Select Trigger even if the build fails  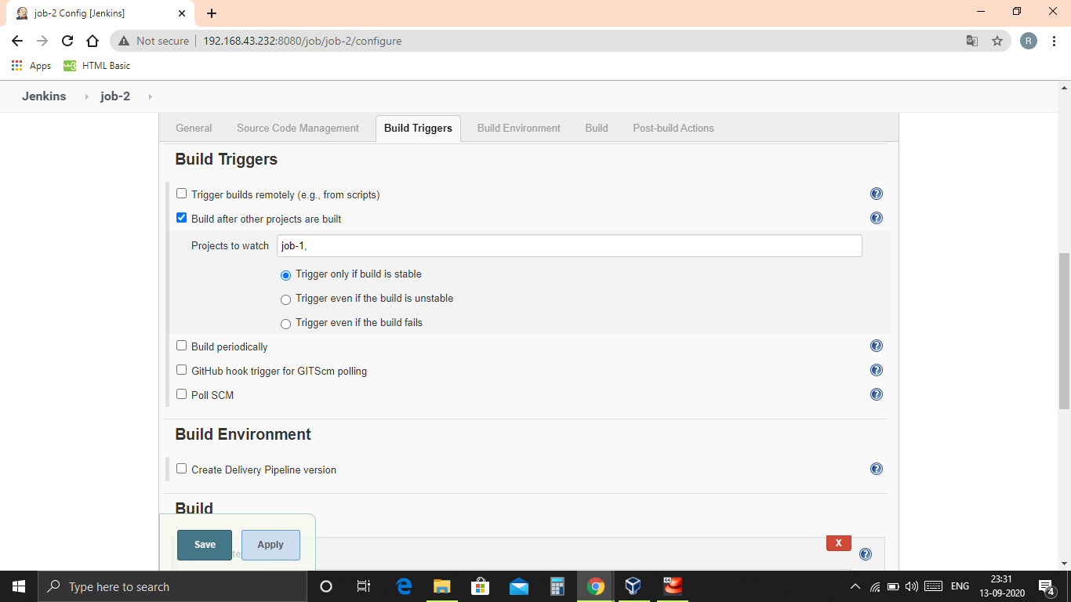[285, 324]
